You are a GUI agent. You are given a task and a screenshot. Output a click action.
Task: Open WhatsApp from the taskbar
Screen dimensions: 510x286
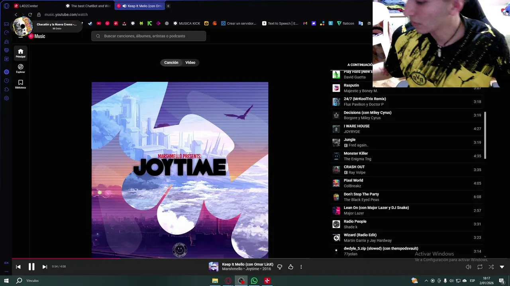click(x=254, y=281)
